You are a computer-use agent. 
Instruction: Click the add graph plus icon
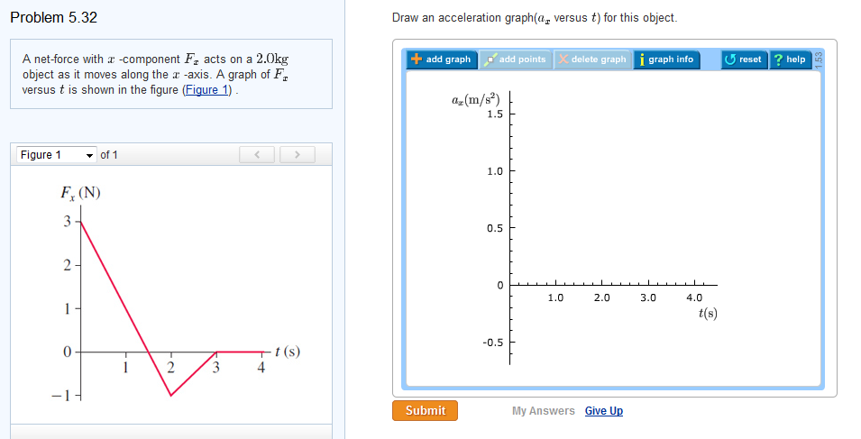[x=417, y=59]
